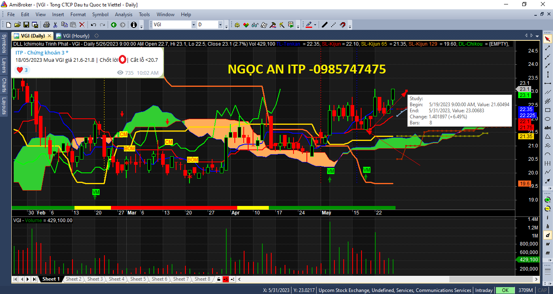
Task: Switch chart to monthly 'm' interval
Action: [548, 253]
